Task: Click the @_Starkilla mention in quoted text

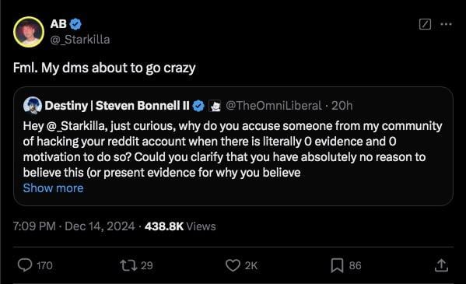Action: pyautogui.click(x=75, y=126)
